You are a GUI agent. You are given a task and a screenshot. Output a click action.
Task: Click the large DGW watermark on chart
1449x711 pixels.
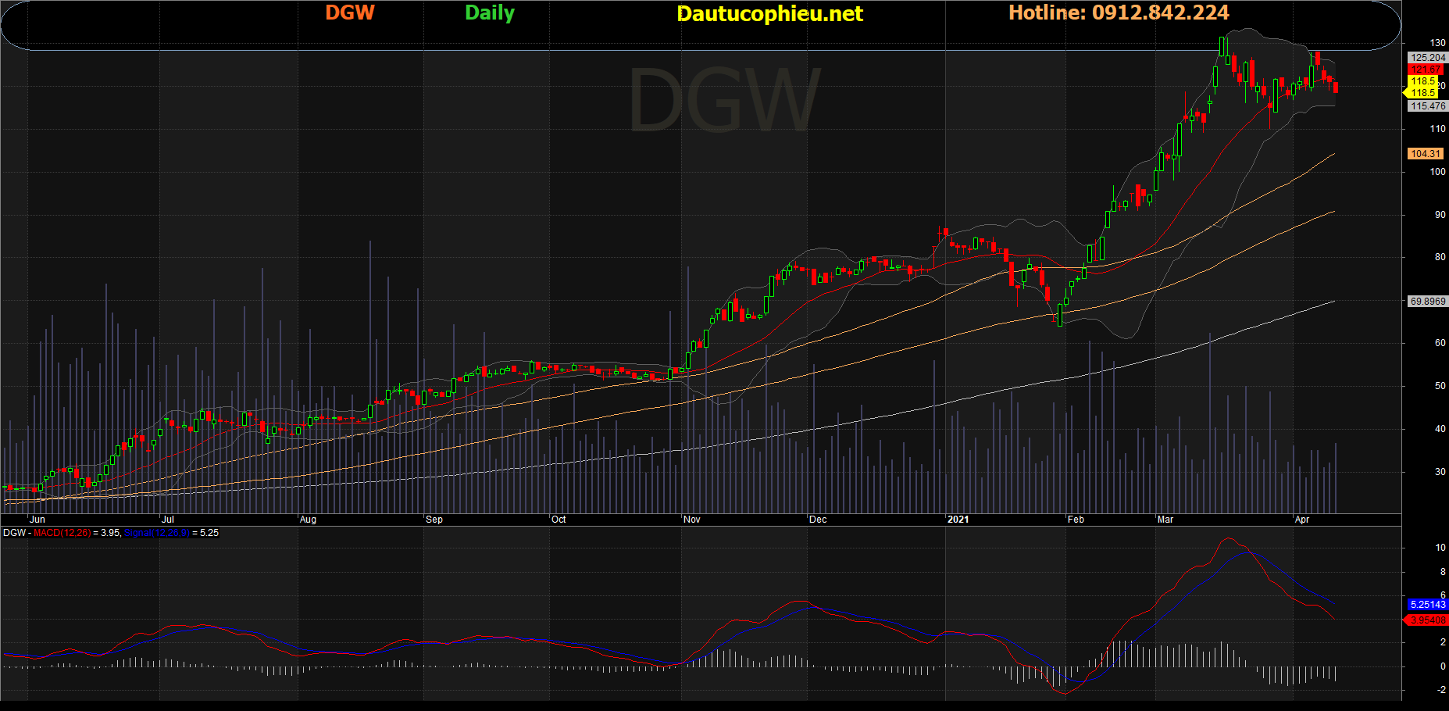coord(723,102)
